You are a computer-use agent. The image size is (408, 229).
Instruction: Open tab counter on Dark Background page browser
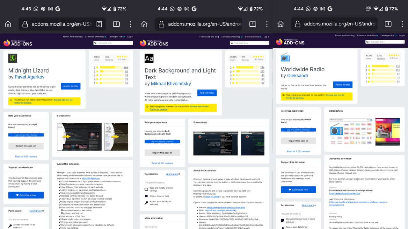pos(252,24)
